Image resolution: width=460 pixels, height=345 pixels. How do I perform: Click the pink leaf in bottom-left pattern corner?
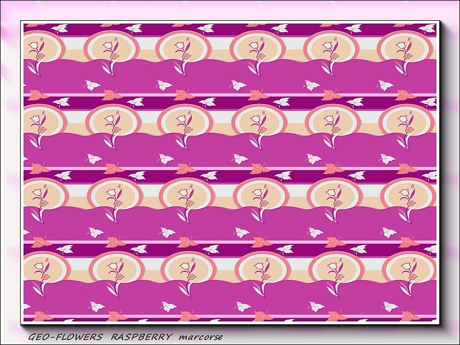(x=41, y=316)
